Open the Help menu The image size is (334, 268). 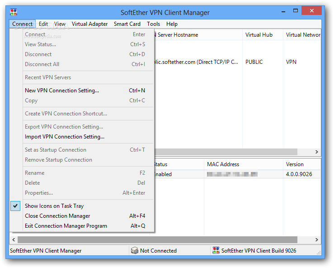(x=172, y=24)
